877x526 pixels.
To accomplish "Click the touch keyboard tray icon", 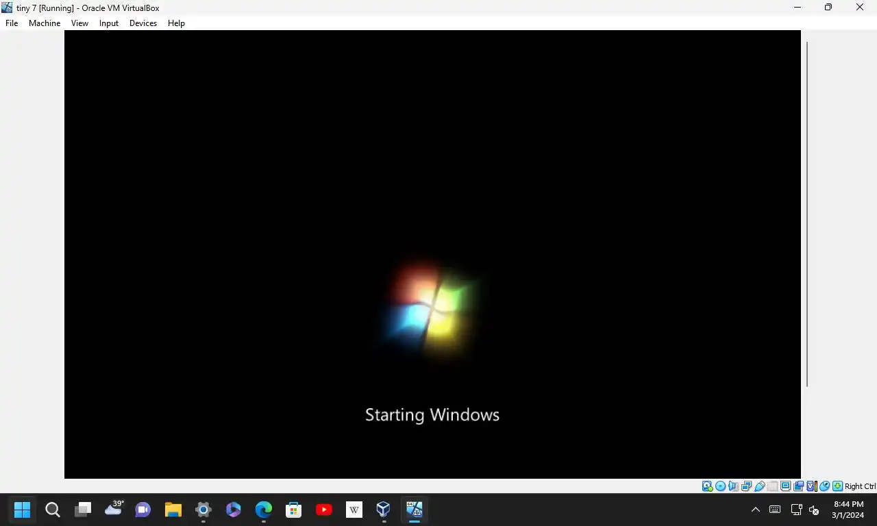I will pos(775,510).
